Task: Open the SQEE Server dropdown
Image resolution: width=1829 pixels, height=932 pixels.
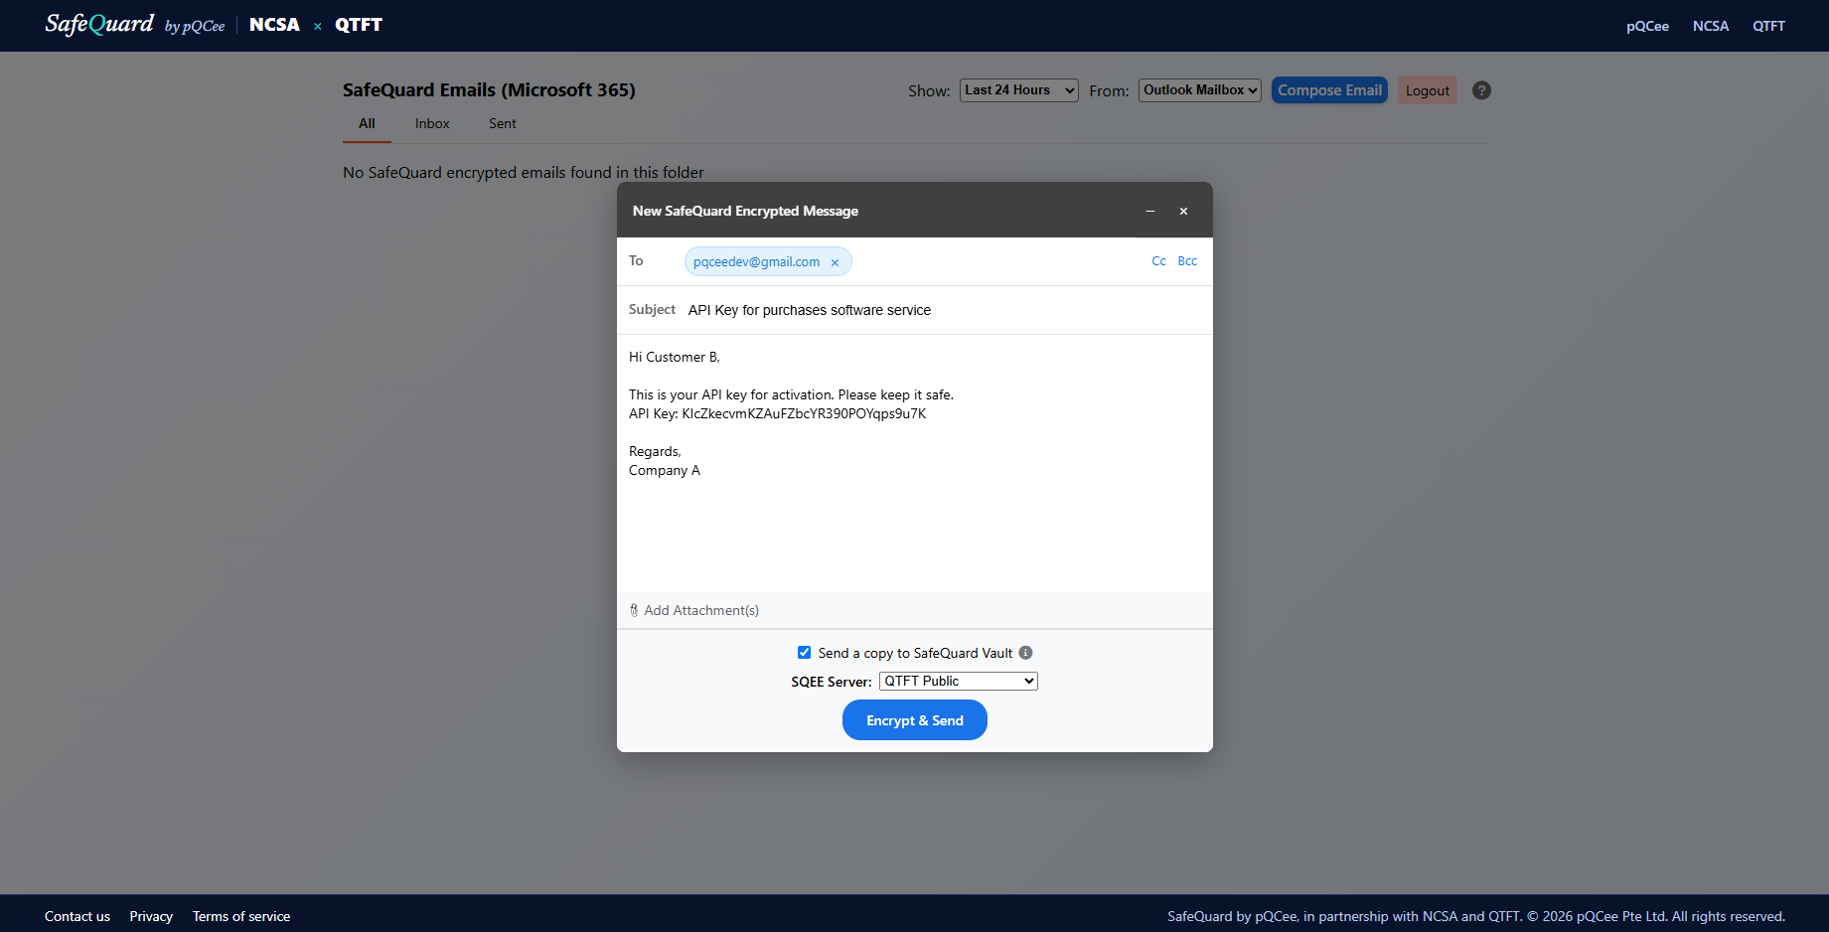Action: coord(959,681)
